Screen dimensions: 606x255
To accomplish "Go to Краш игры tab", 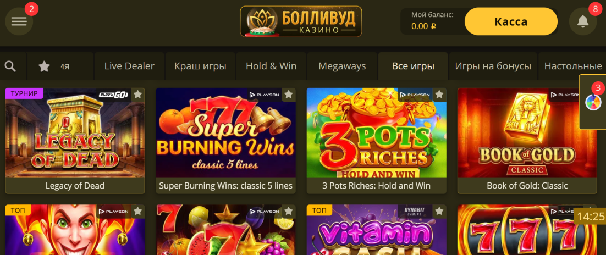I will coord(200,66).
